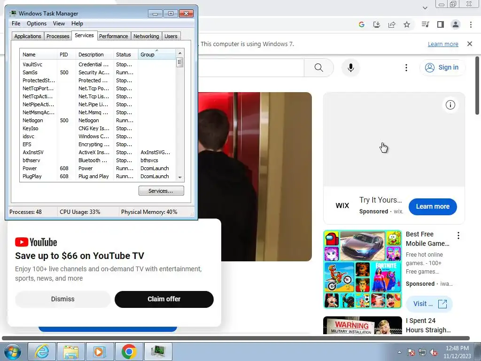Screen dimensions: 481x361
Task: Claim the YouTube TV offer
Action: click(x=164, y=299)
